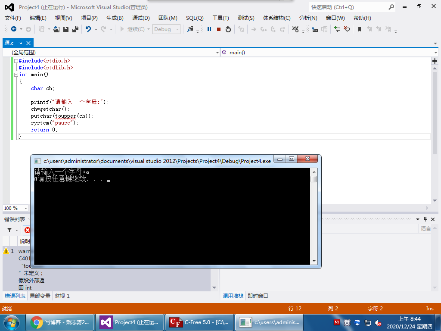Click the Step Out icon

click(282, 29)
